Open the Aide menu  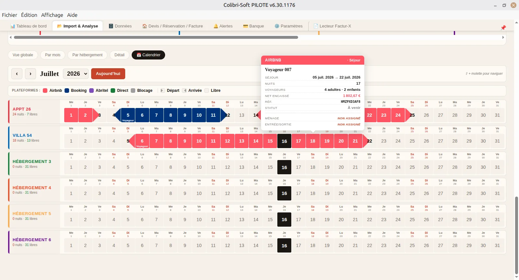(x=72, y=15)
